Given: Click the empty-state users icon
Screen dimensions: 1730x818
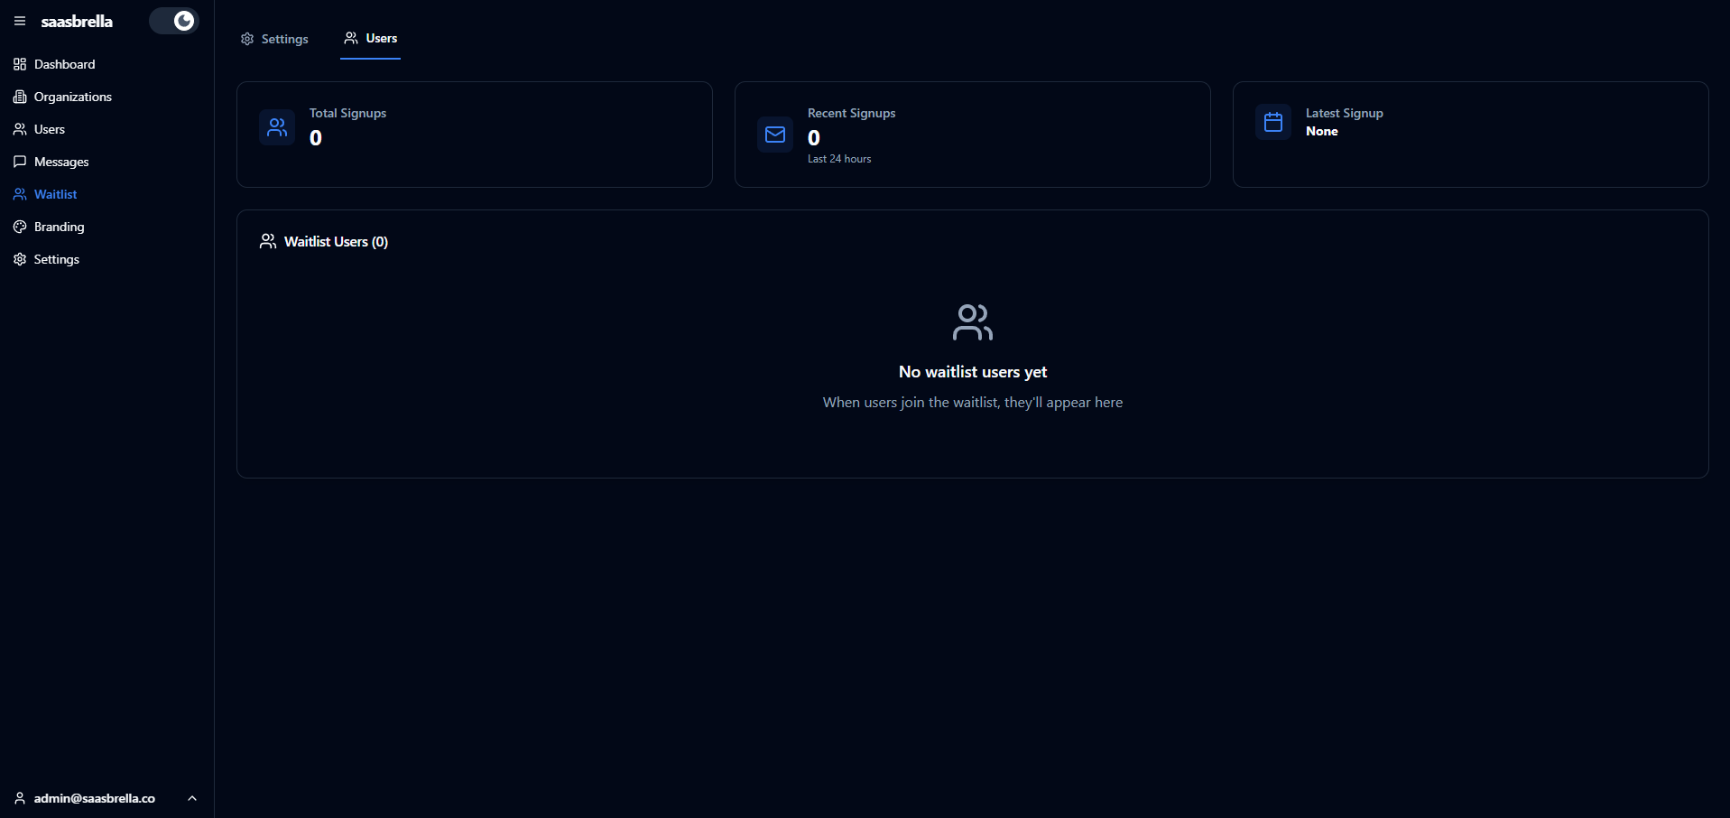Looking at the screenshot, I should [972, 322].
